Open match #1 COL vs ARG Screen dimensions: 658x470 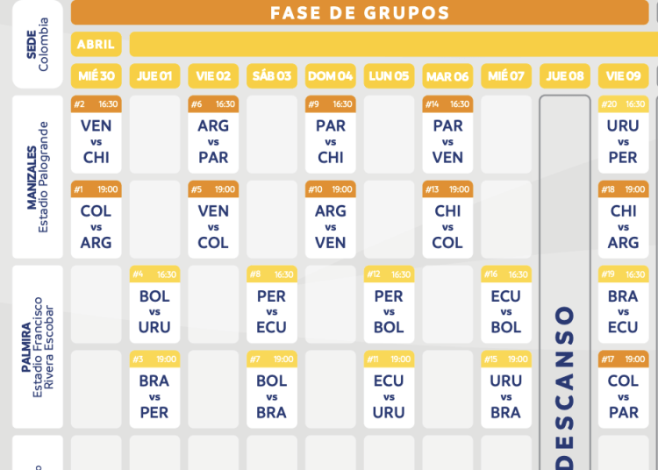coord(97,220)
